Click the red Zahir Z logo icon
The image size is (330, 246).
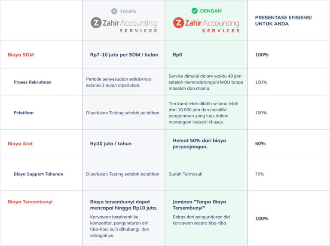178,23
